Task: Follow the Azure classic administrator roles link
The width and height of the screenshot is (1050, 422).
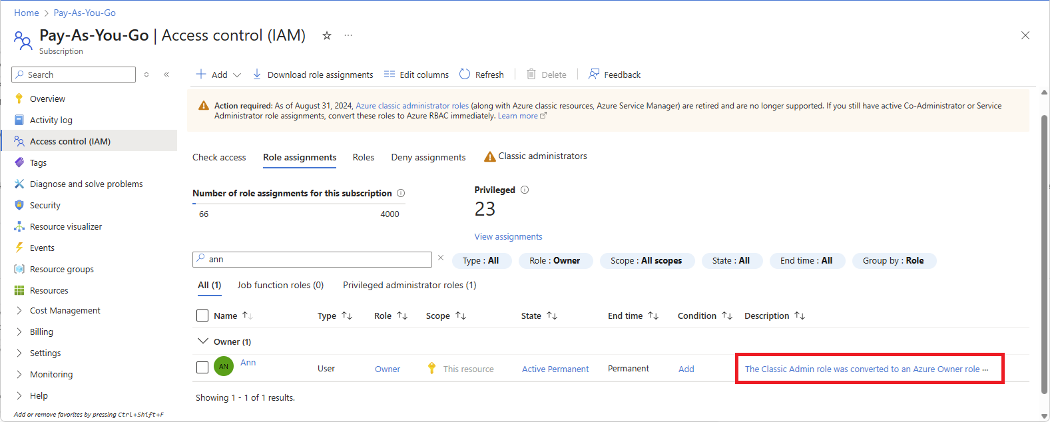Action: 412,105
